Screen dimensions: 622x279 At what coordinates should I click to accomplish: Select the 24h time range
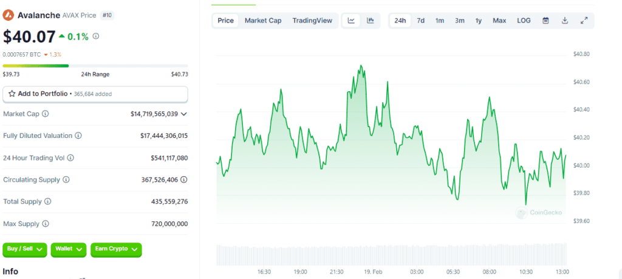coord(400,21)
